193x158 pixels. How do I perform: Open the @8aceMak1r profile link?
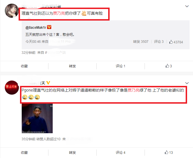36,27
